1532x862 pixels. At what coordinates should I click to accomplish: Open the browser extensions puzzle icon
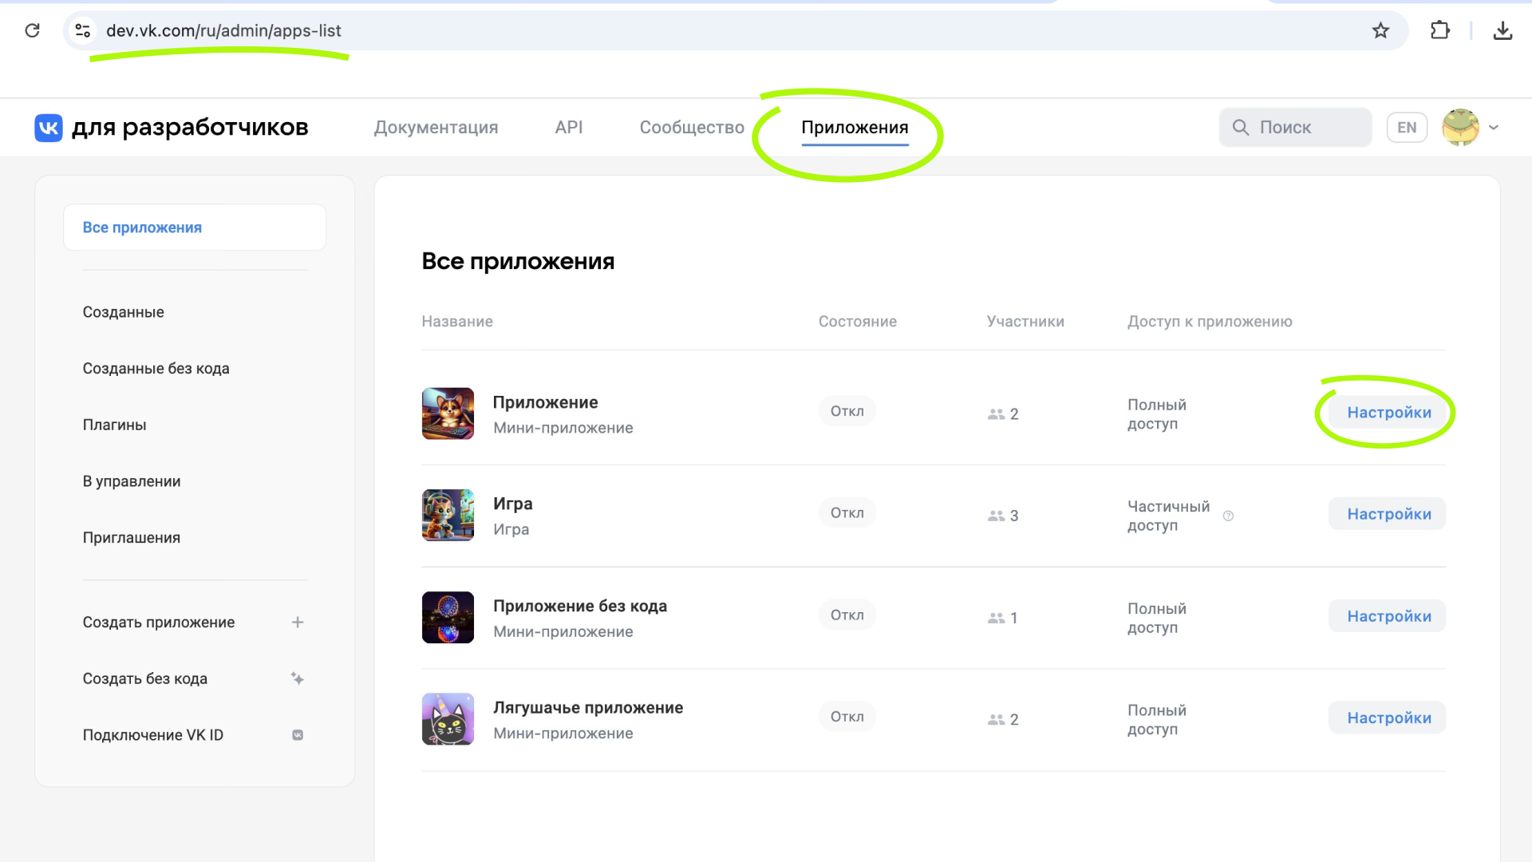[x=1439, y=30]
